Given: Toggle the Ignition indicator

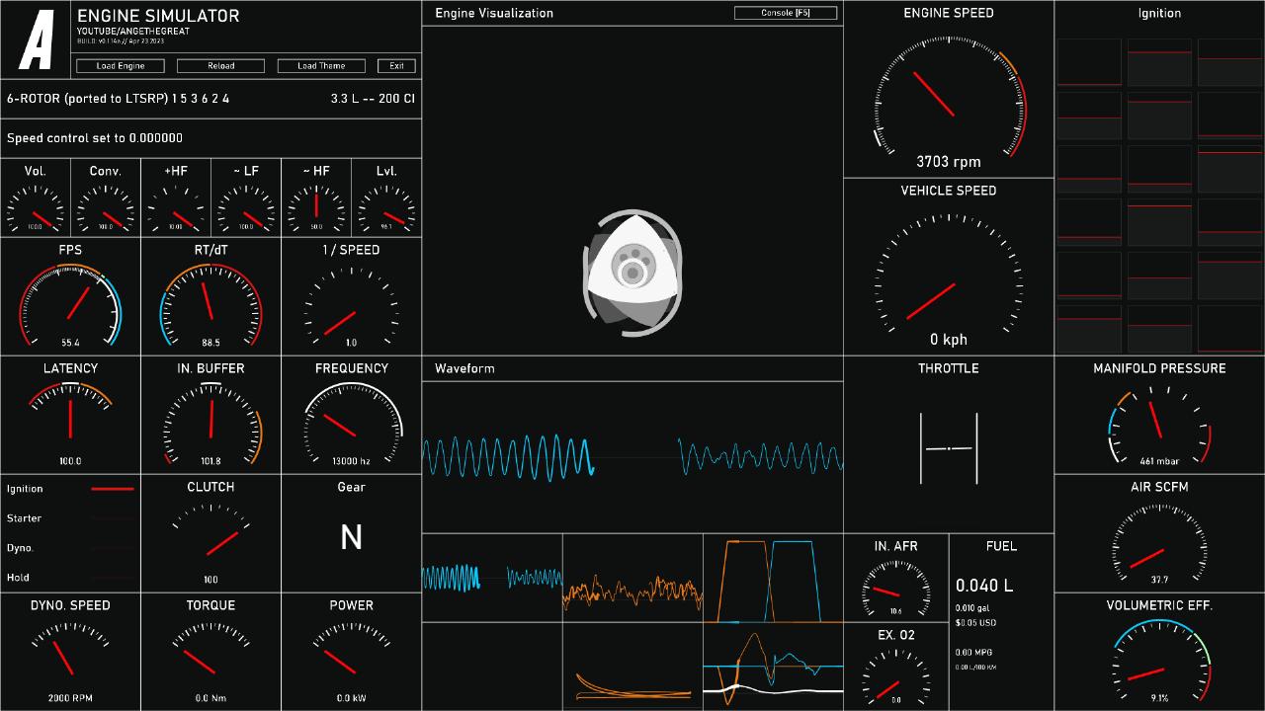Looking at the screenshot, I should coord(112,489).
